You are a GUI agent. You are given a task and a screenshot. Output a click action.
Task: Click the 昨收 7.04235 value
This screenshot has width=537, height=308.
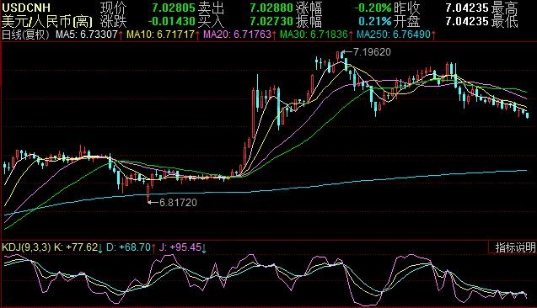click(467, 8)
